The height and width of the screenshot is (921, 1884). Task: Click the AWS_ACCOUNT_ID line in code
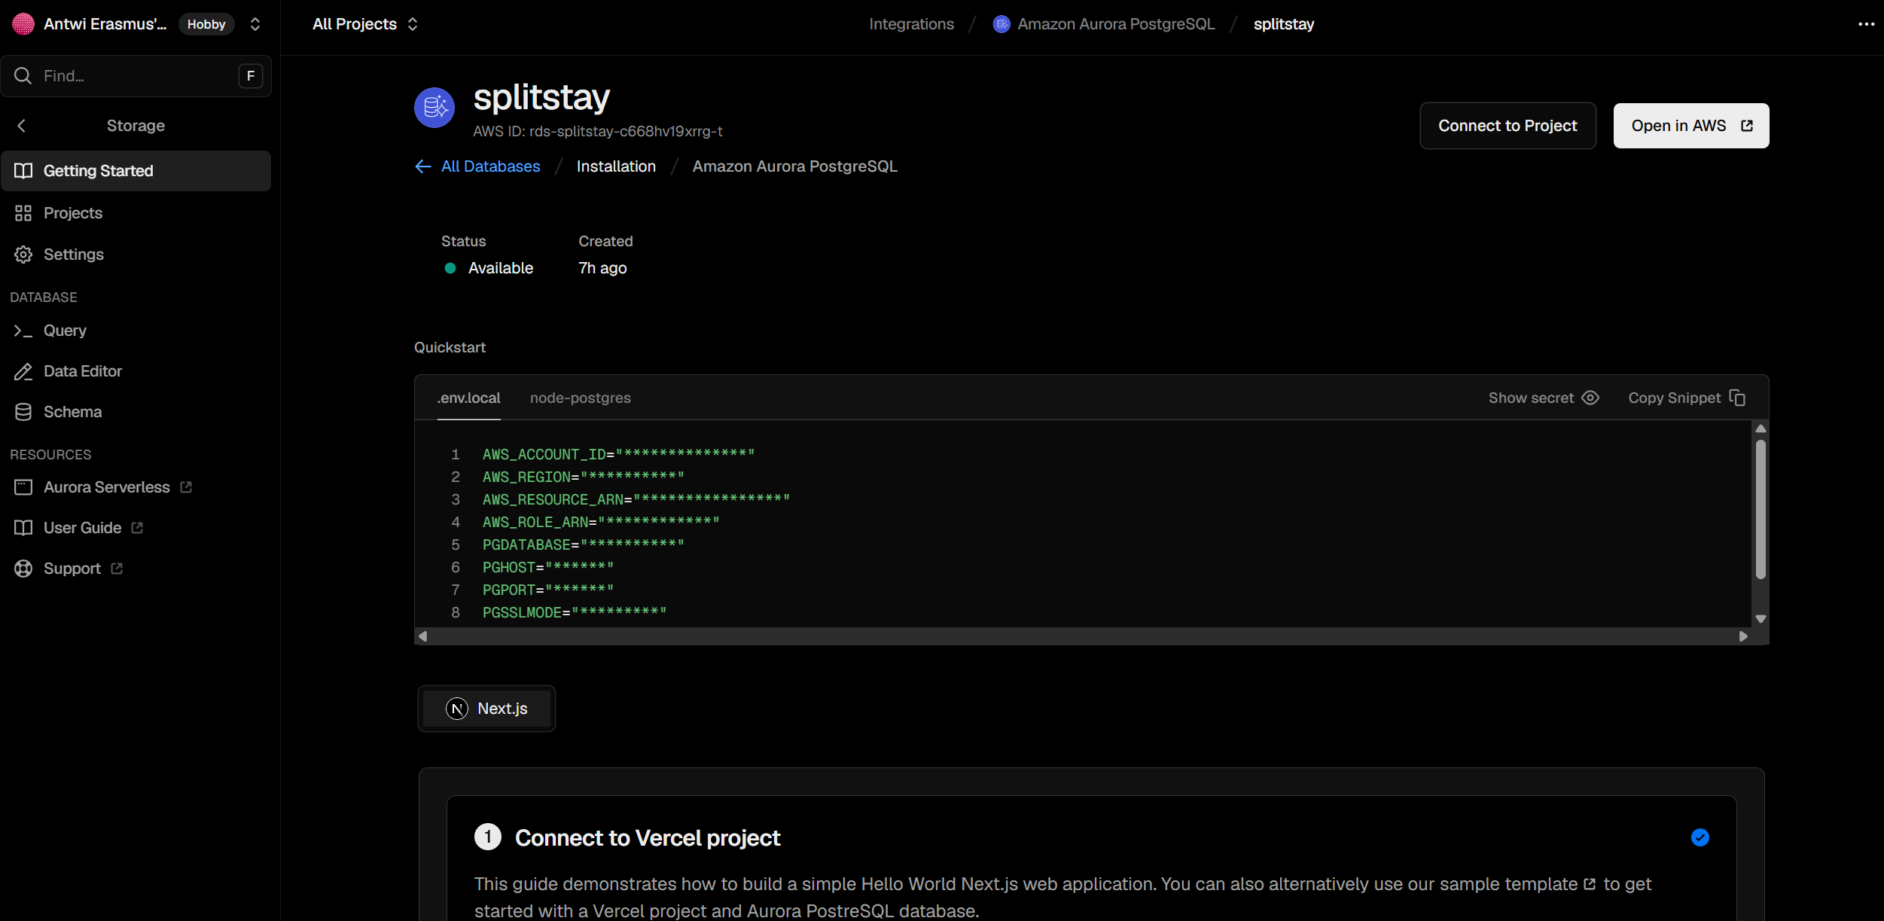618,454
